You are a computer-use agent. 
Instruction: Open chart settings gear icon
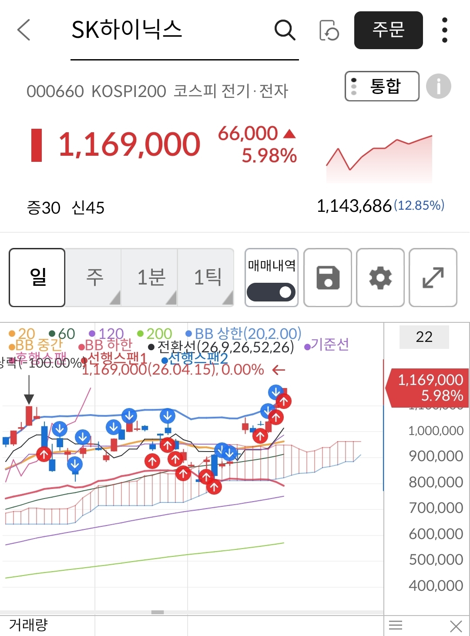click(380, 278)
